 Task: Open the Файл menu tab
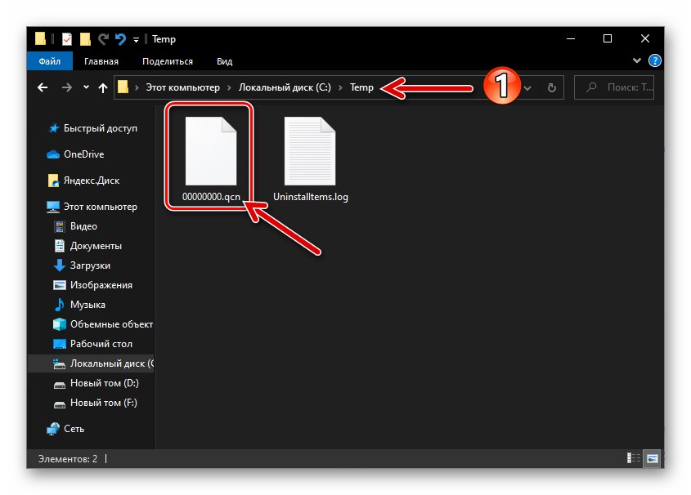[x=49, y=61]
